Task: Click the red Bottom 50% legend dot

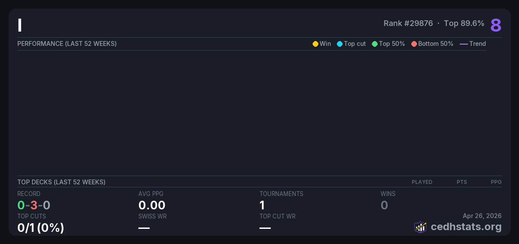Action: (x=414, y=44)
